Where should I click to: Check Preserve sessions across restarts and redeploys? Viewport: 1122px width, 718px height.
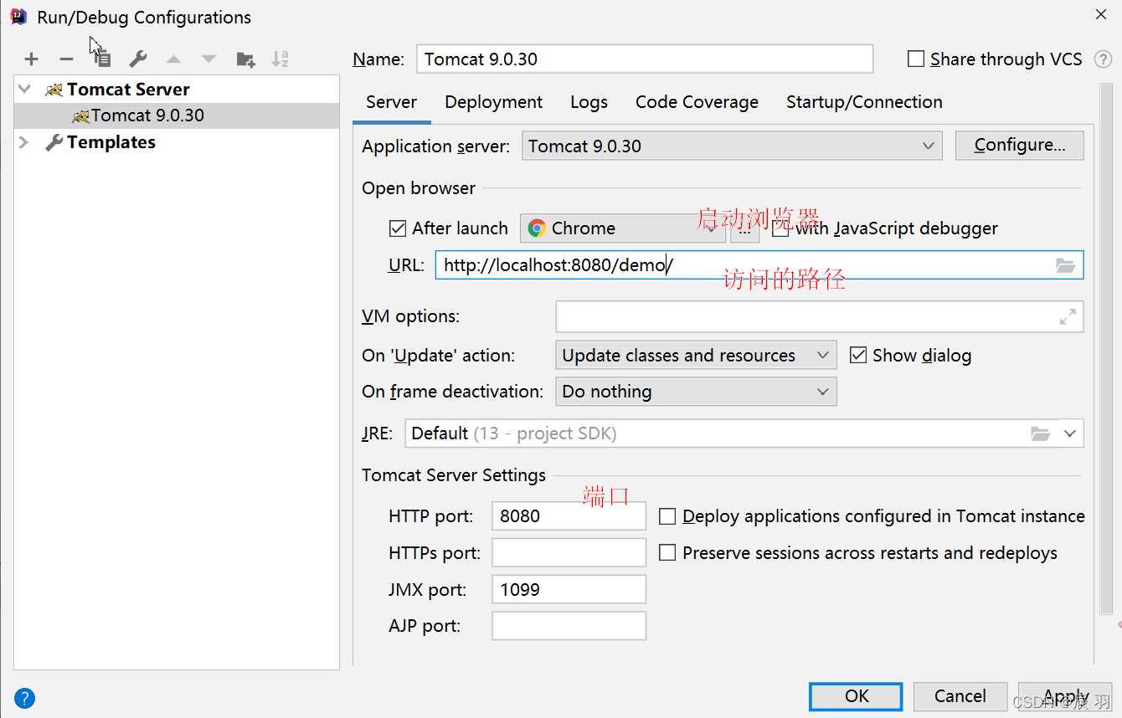(x=667, y=553)
